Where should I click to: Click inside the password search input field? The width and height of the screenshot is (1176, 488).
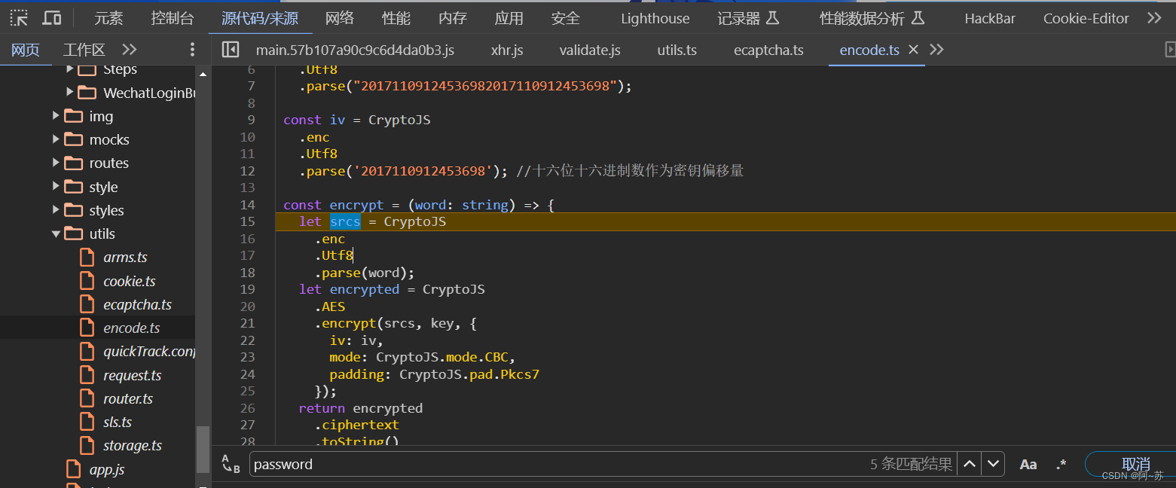[x=452, y=464]
